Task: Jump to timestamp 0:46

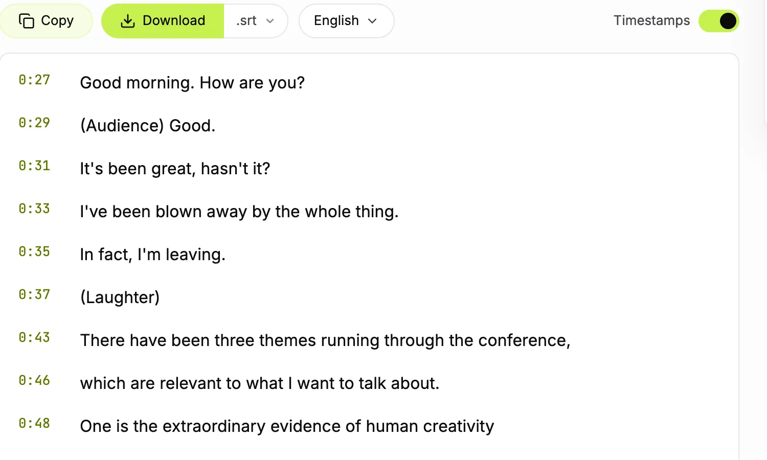Action: point(34,380)
